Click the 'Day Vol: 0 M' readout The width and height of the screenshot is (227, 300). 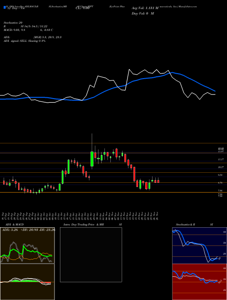pos(143,14)
